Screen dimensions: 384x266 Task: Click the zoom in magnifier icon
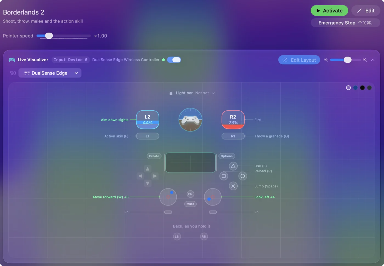click(x=365, y=60)
